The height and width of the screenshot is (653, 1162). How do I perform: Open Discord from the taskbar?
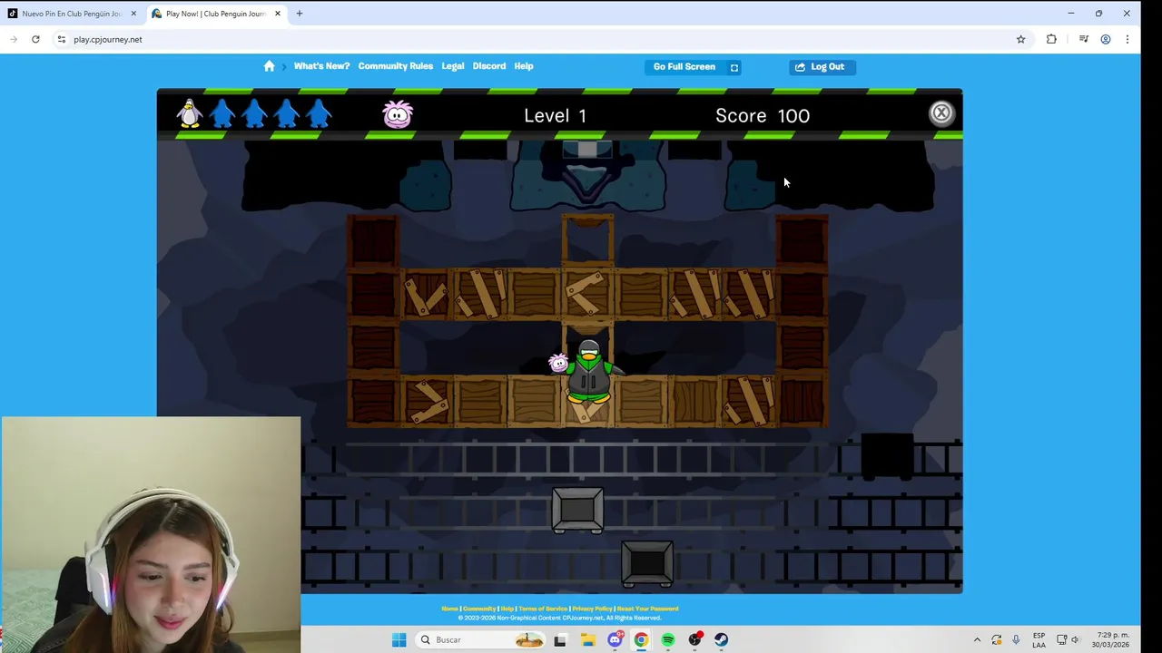pyautogui.click(x=615, y=640)
